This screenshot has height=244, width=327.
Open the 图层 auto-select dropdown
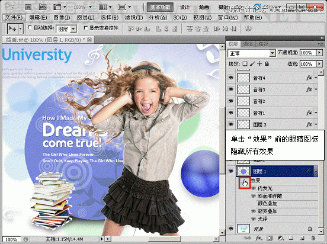pos(66,29)
